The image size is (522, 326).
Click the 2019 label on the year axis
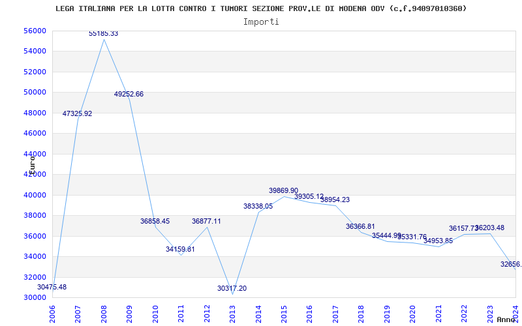click(x=387, y=314)
